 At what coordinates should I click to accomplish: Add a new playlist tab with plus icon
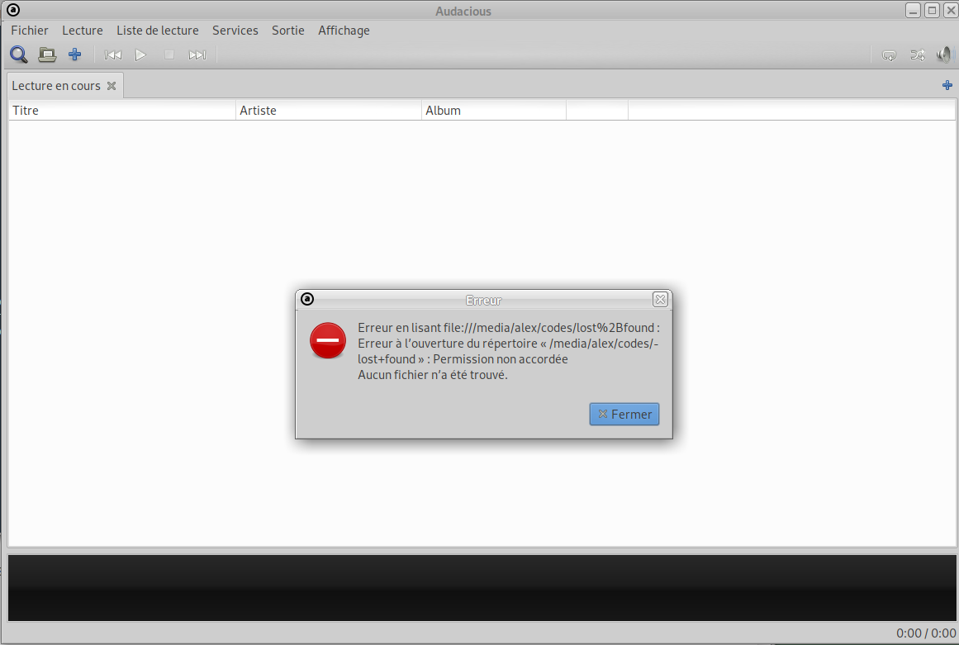tap(947, 85)
